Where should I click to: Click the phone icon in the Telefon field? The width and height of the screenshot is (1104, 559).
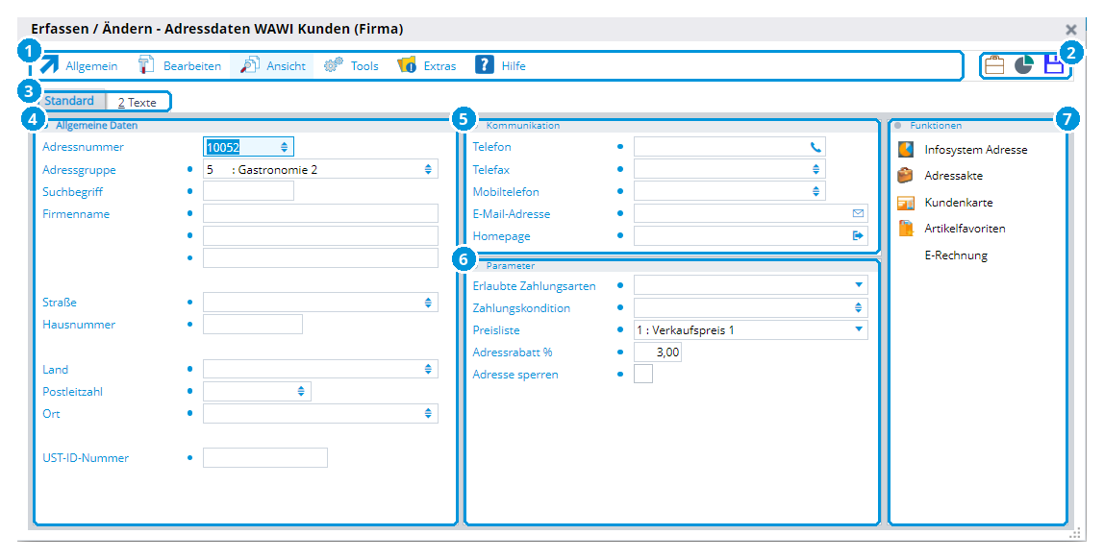click(815, 147)
